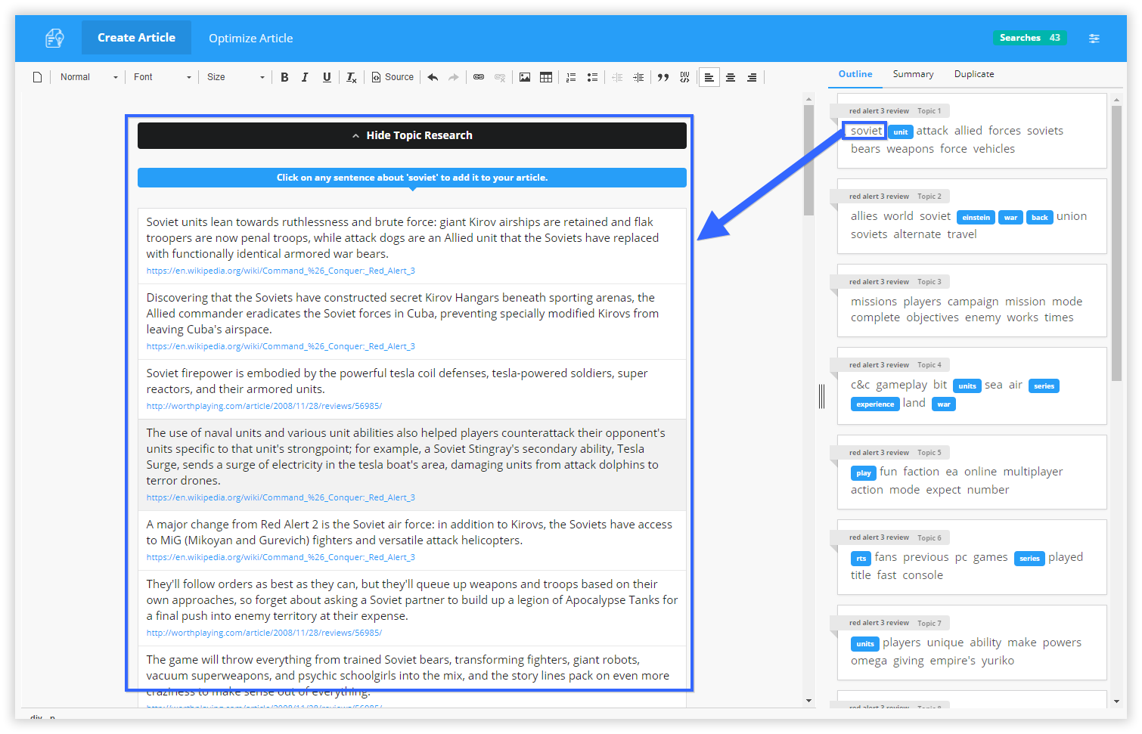Image resolution: width=1142 pixels, height=734 pixels.
Task: Click the remove format icon
Action: [x=352, y=77]
